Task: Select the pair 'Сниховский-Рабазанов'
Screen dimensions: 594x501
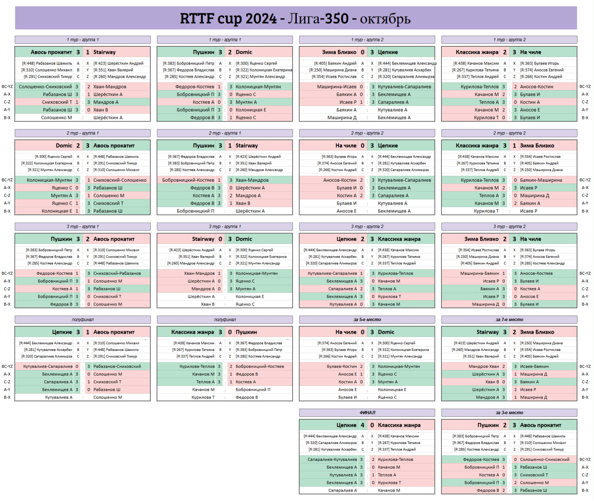Action: click(117, 273)
